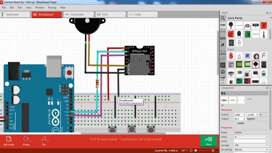272x153 pixels.
Task: Choose the loudspeaker part in the bin
Action: click(x=263, y=64)
